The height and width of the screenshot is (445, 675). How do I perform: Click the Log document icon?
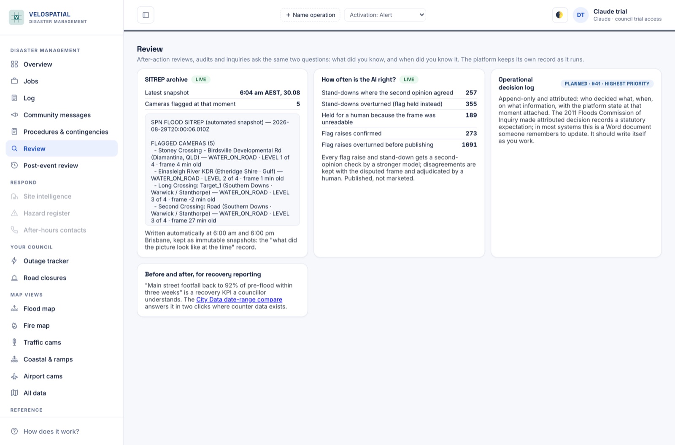point(14,98)
